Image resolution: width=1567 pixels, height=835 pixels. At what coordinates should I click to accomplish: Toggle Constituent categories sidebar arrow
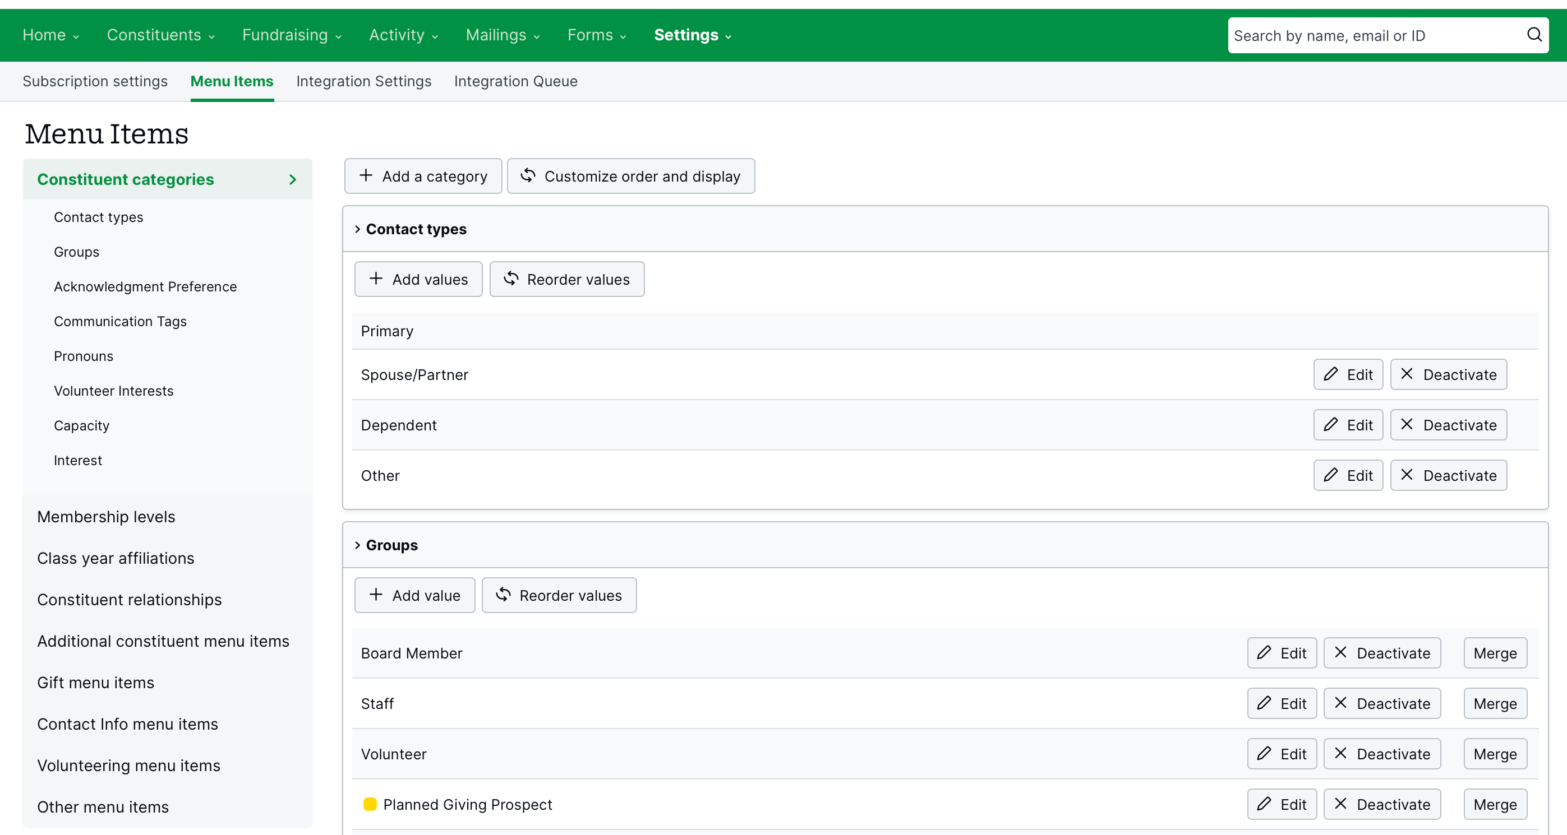click(293, 179)
